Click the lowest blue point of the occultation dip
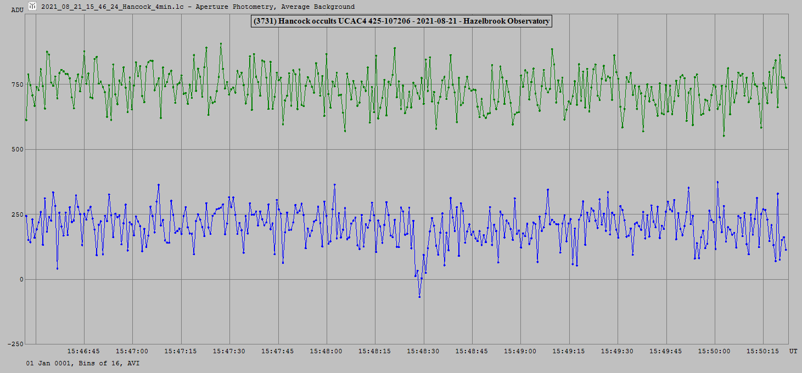802x373 pixels. click(x=419, y=297)
